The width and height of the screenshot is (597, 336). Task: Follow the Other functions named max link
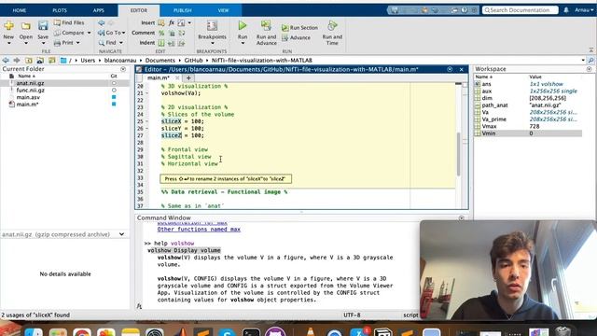[199, 230]
